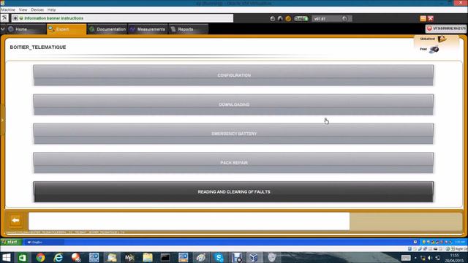Viewport: 468px width, 263px height.
Task: Open Google Chrome from the taskbar
Action: [40, 257]
